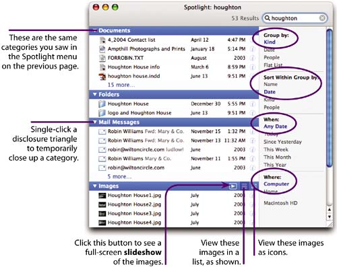337x267 pixels.
Task: Click mail icon for November 13 message
Action: 102,141
